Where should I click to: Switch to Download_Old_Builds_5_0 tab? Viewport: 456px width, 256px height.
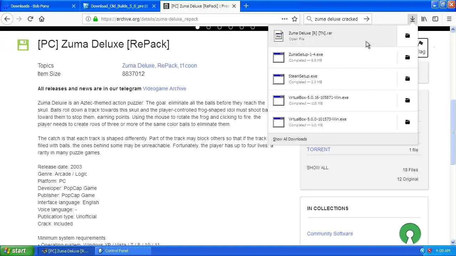(120, 6)
